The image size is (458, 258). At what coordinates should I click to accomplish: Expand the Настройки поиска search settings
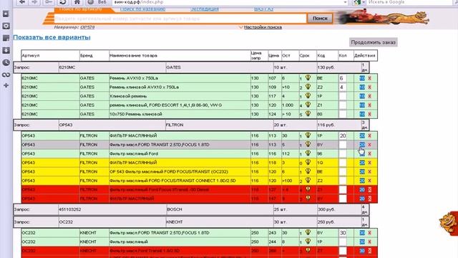[x=263, y=27]
